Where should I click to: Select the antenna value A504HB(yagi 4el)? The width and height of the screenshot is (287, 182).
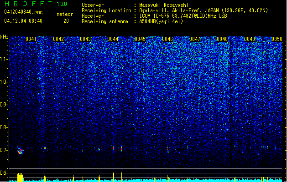coord(161,21)
